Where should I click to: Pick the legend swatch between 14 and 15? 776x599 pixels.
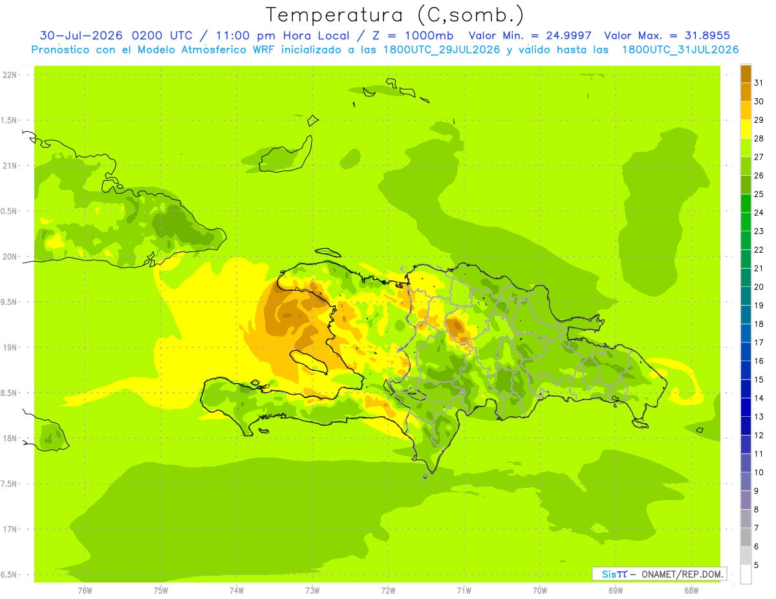pos(746,388)
